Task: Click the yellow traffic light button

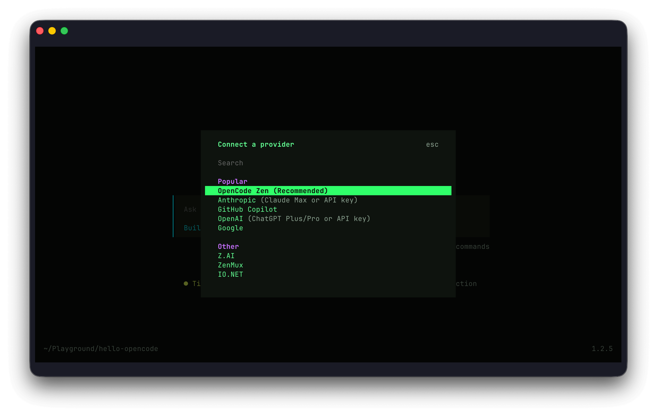Action: [x=52, y=31]
